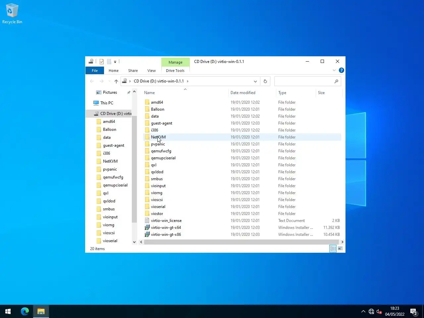Viewport: 424px width, 318px height.
Task: Switch to Large icons view layout
Action: (x=340, y=248)
